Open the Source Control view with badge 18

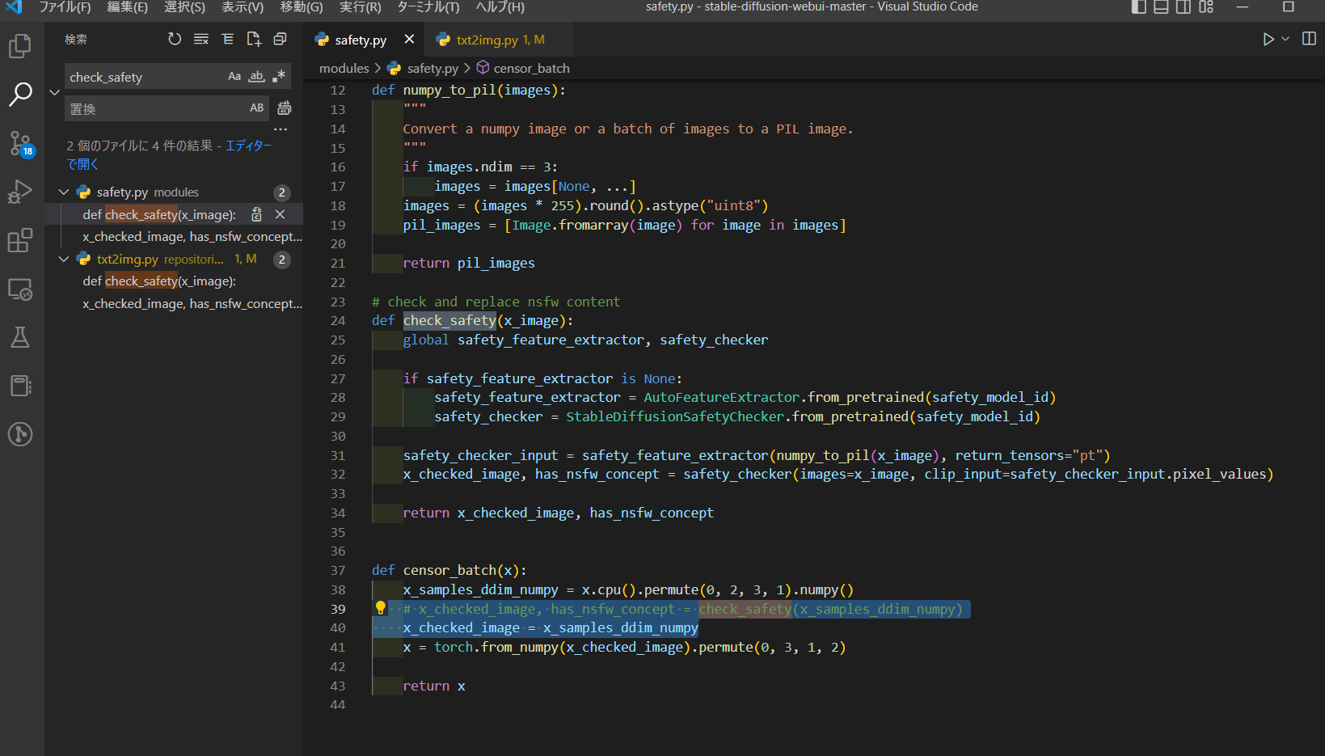pos(20,143)
